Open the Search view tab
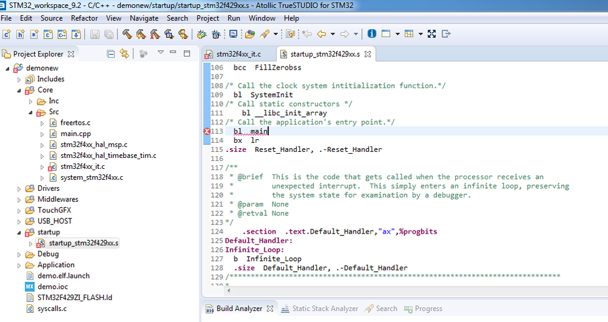 coord(381,309)
